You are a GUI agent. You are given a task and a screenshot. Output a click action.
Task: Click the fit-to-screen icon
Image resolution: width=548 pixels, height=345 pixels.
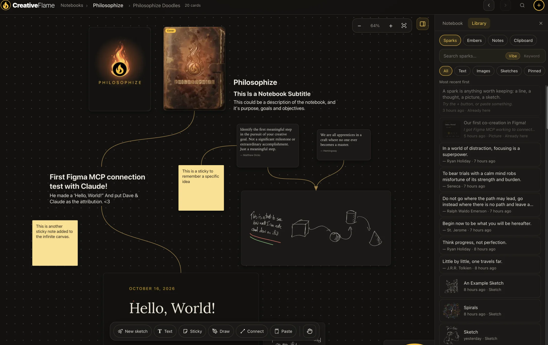pos(404,26)
